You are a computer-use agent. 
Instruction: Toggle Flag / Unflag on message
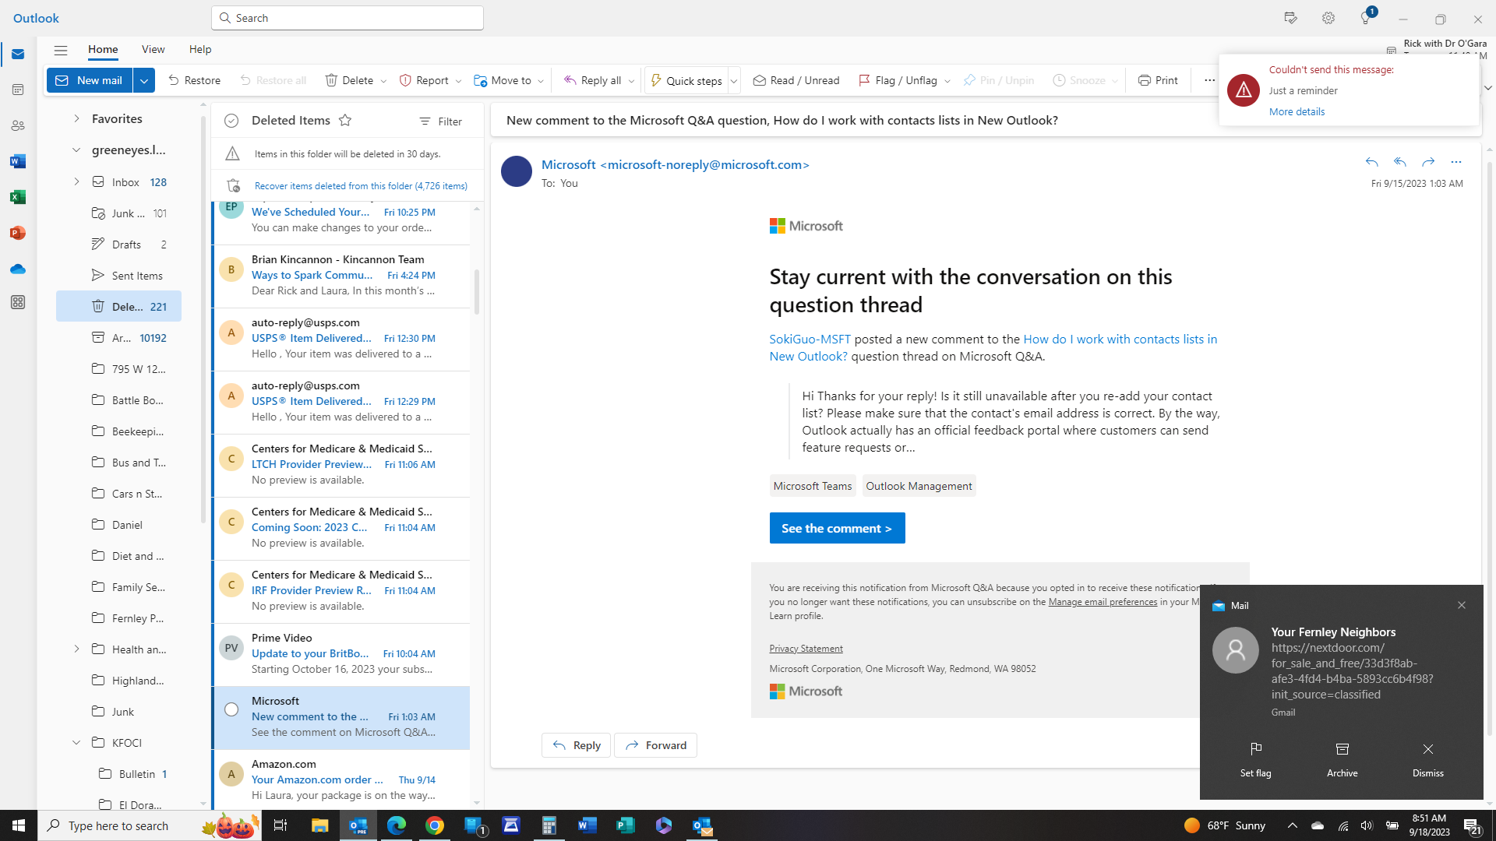898,80
